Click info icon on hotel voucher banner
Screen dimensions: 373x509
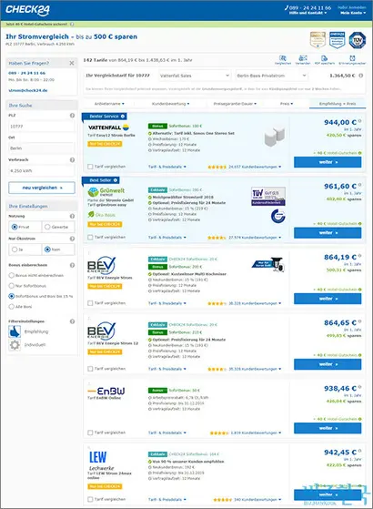(x=72, y=24)
